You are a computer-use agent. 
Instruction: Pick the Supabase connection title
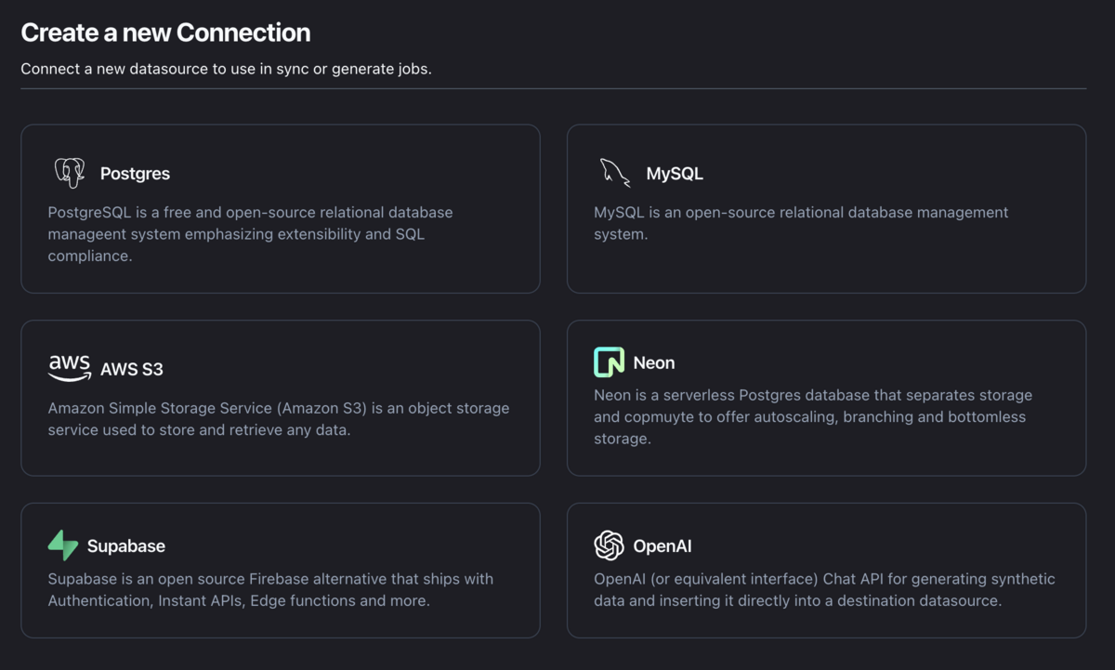tap(126, 545)
